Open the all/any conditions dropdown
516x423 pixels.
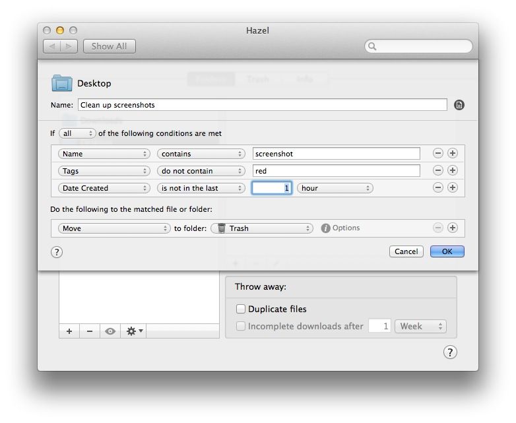pyautogui.click(x=77, y=133)
